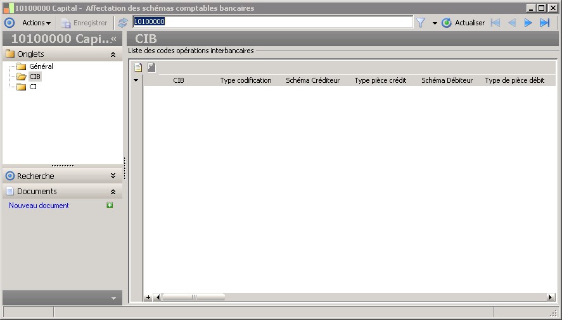Screen dimensions: 562x320
Task: Go to last record arrow
Action: 545,23
